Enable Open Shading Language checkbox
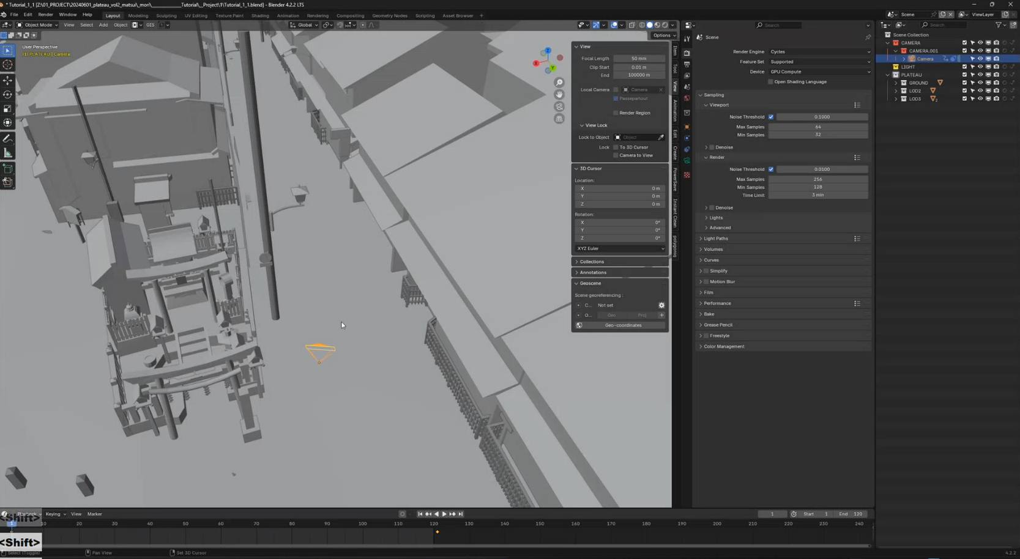This screenshot has height=559, width=1020. [x=771, y=81]
